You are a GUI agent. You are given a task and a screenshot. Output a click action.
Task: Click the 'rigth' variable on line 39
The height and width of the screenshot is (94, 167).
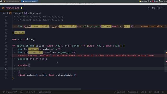click(x=55, y=26)
